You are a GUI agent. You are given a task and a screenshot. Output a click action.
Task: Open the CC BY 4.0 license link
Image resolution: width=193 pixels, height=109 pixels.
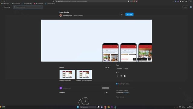(x=126, y=93)
